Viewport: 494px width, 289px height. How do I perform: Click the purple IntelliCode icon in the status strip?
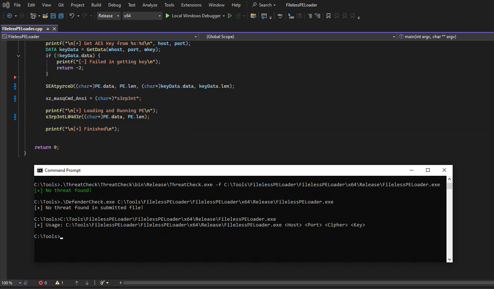pos(26,283)
